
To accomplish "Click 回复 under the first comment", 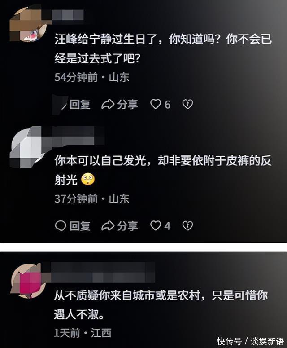I will [x=80, y=104].
